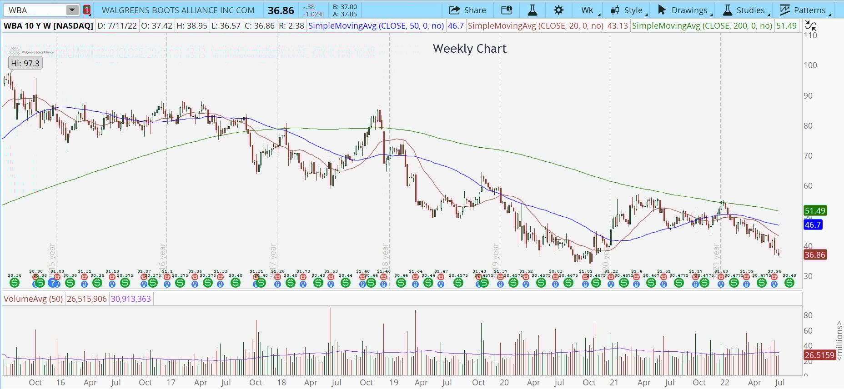Click the conference call icon labeled $1.17
The height and width of the screenshot is (389, 844).
pyautogui.click(x=695, y=276)
